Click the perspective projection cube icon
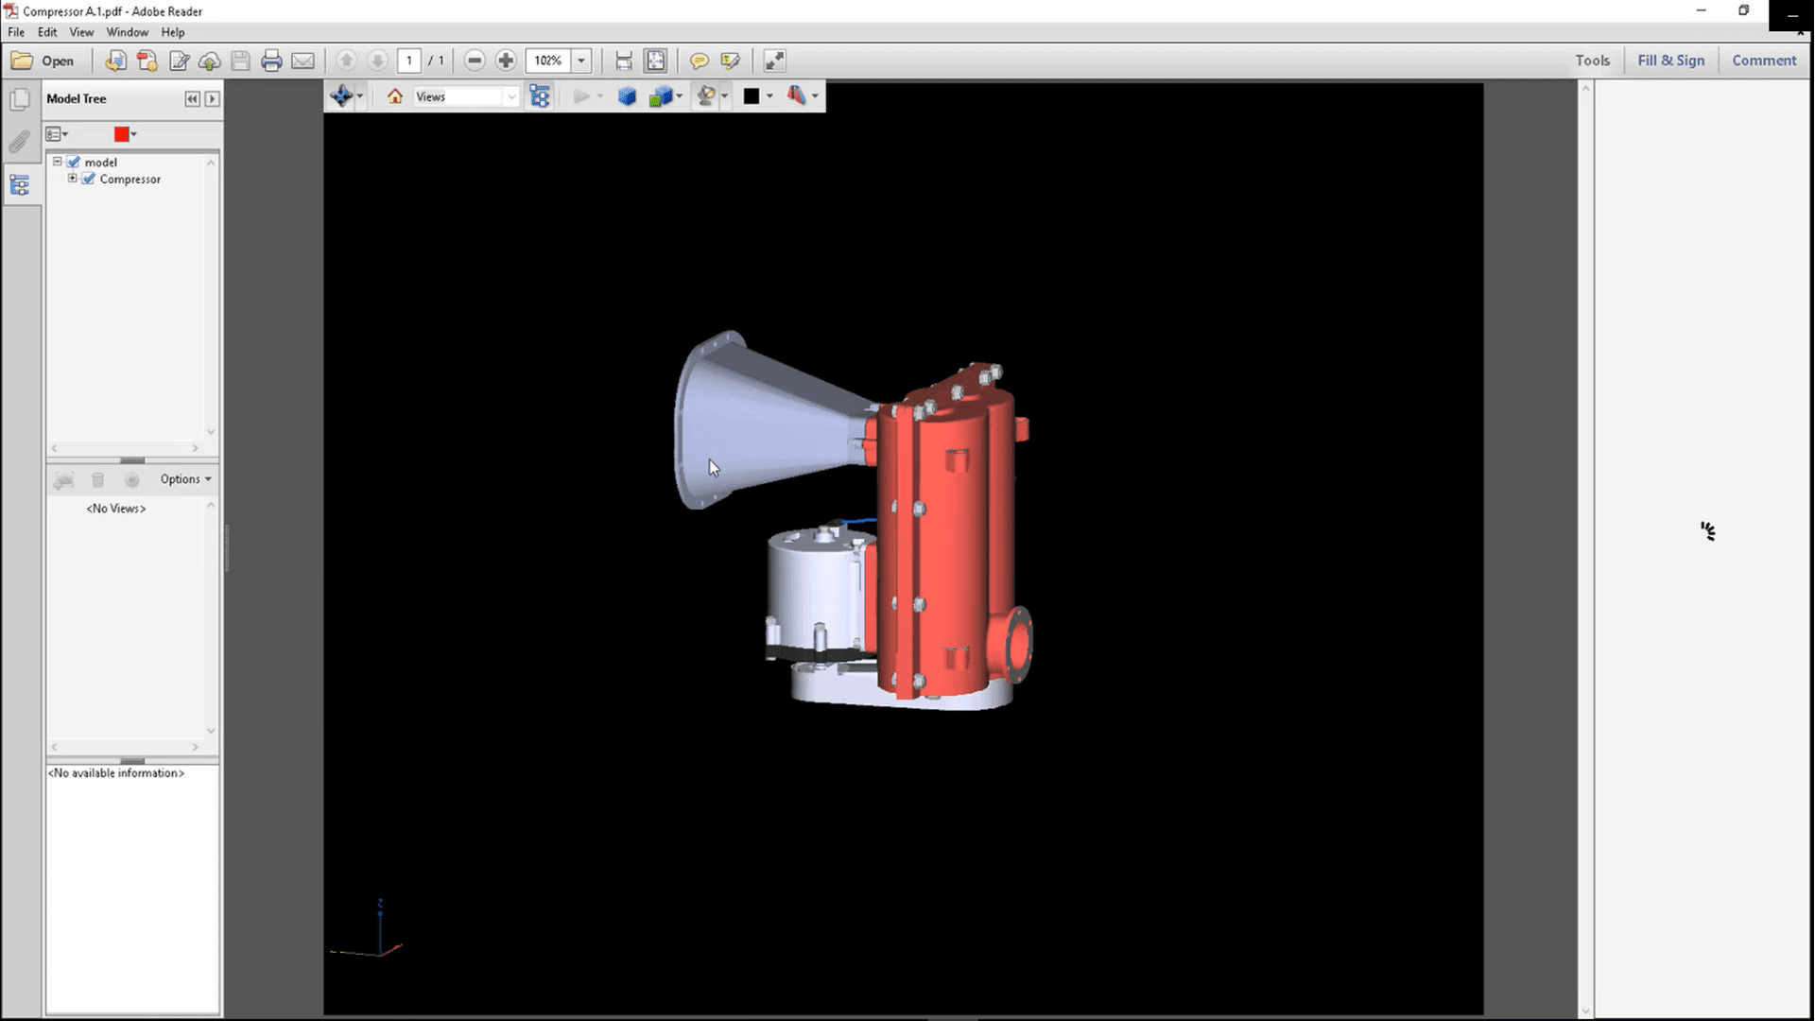 click(627, 96)
